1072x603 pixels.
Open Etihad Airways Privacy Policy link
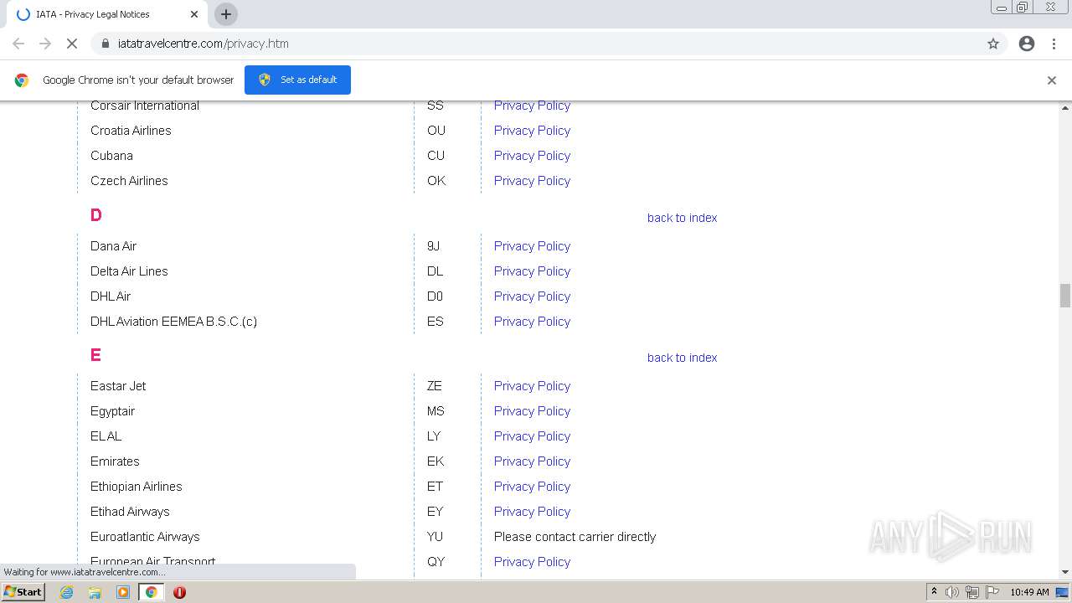532,512
